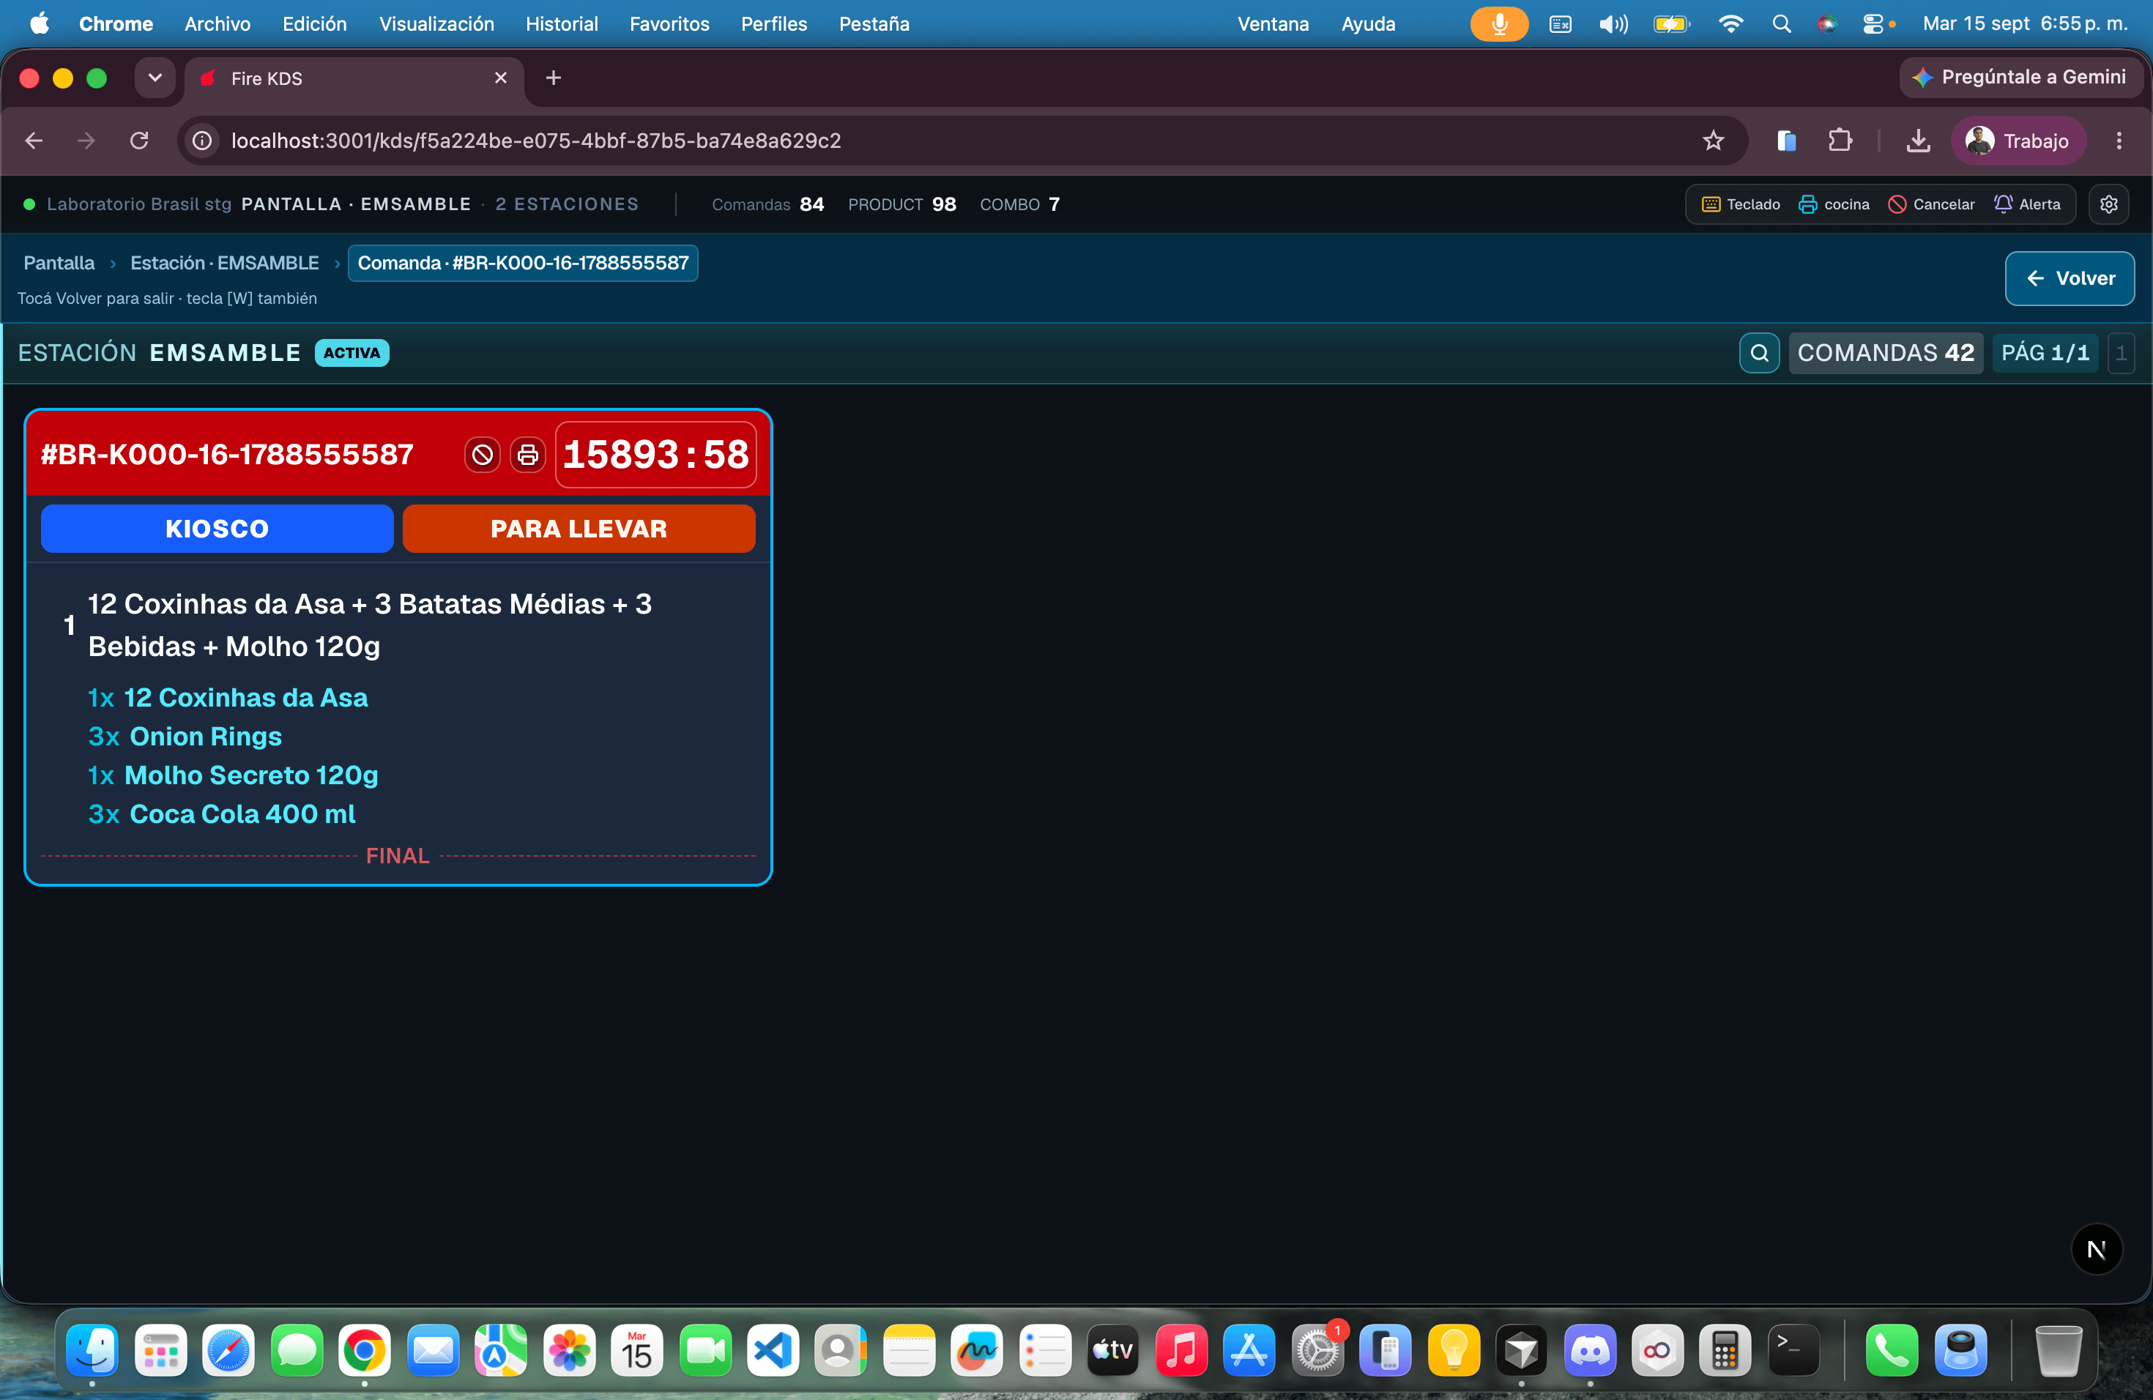Bookmark this page with the star icon
The height and width of the screenshot is (1400, 2153).
point(1712,140)
